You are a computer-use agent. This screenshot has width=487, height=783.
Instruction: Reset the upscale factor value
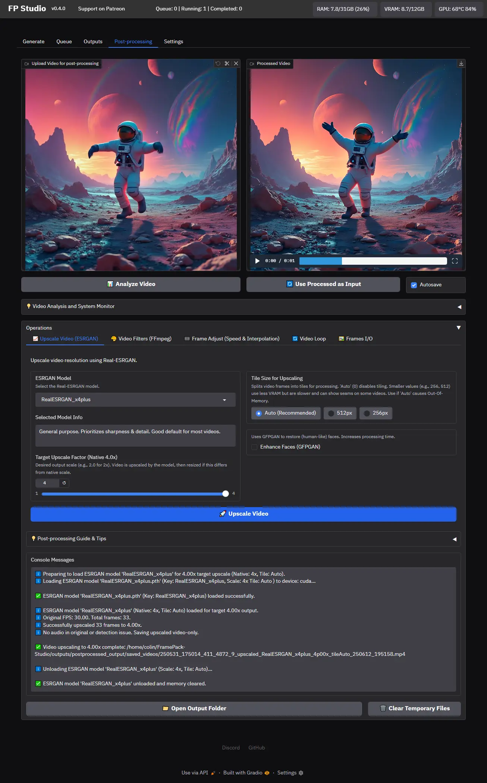(x=64, y=483)
